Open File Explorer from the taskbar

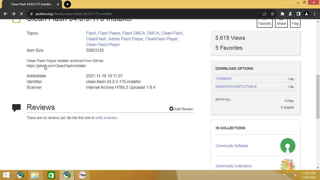click(x=35, y=175)
